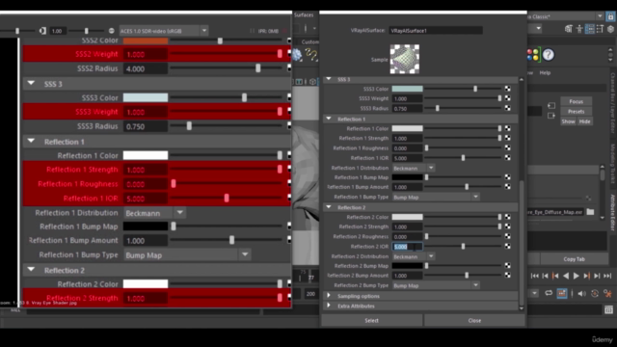The image size is (617, 347).
Task: Click the question mark help icon
Action: coord(549,55)
